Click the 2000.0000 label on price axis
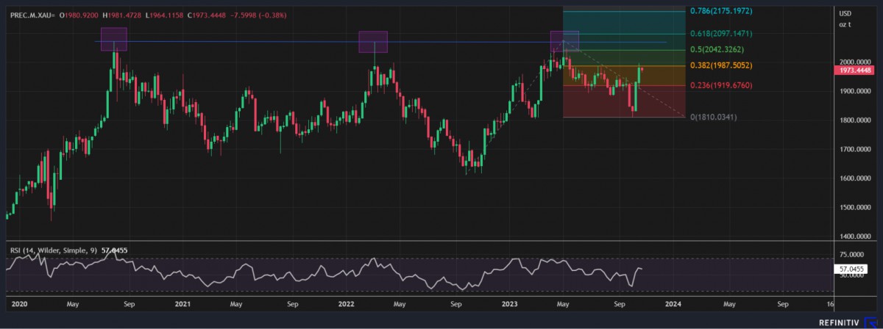Screen dimensions: 883x329 (855, 62)
